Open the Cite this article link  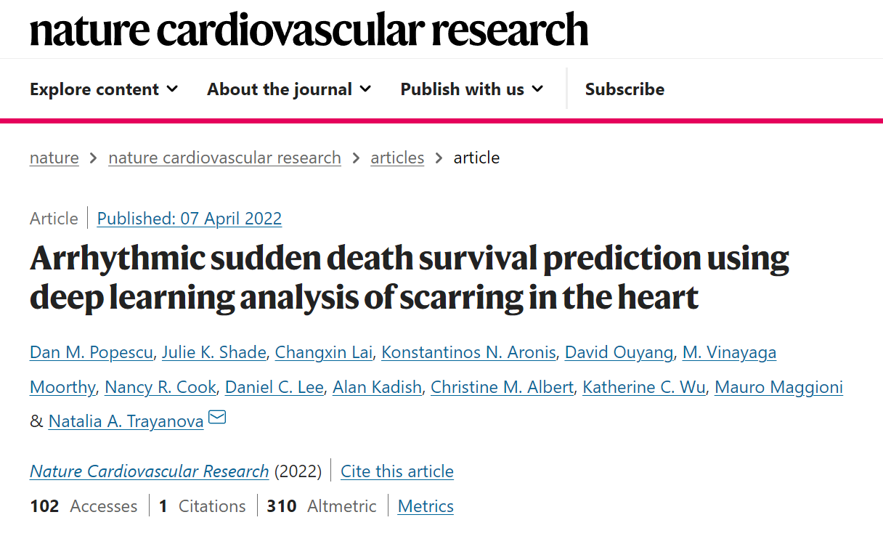pyautogui.click(x=396, y=471)
